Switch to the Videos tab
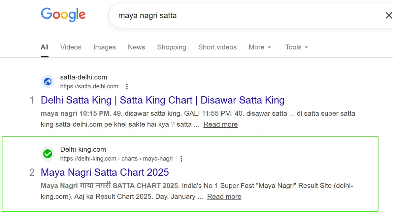Screen dimensions: 393x212 click(x=71, y=47)
